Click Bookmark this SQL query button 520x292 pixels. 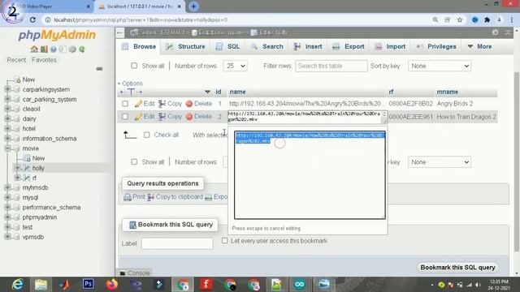point(457,267)
